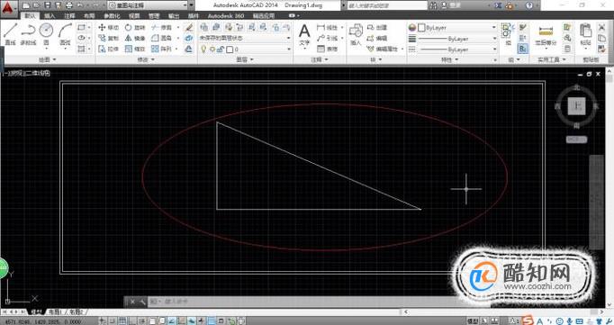Activate the Move (移动) command
Image resolution: width=614 pixels, height=325 pixels.
(108, 27)
